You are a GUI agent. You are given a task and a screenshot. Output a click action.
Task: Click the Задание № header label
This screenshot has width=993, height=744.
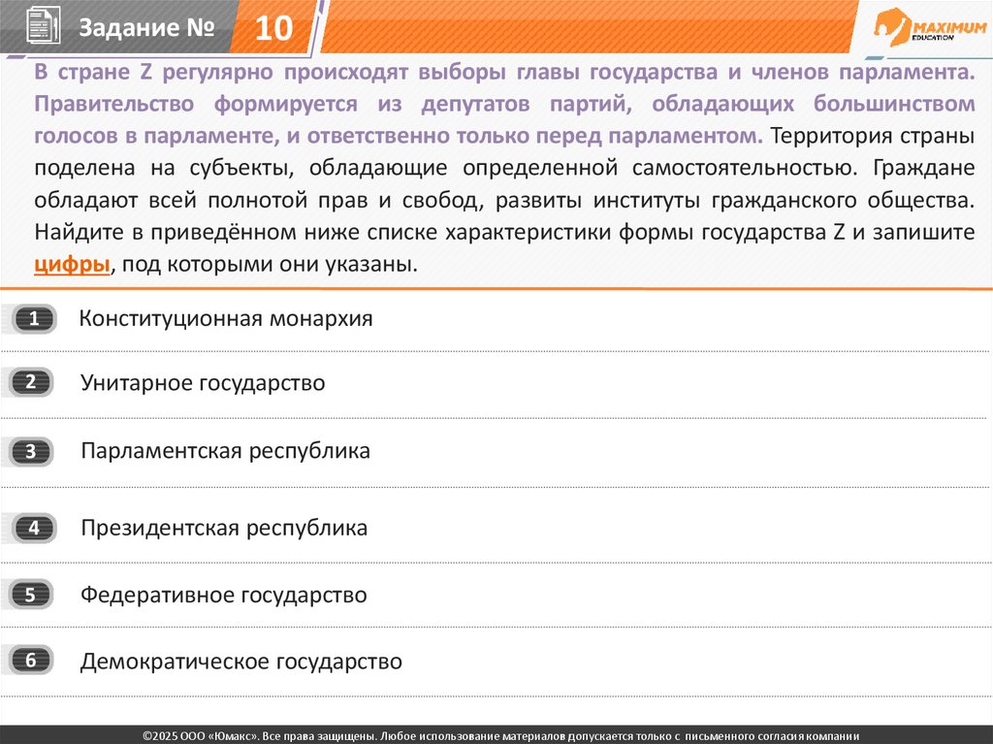(146, 27)
